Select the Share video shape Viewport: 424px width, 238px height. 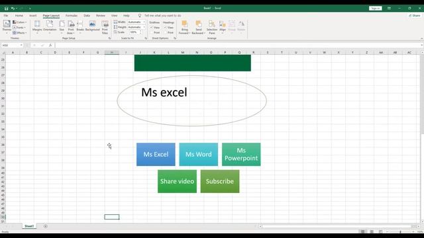tap(177, 181)
